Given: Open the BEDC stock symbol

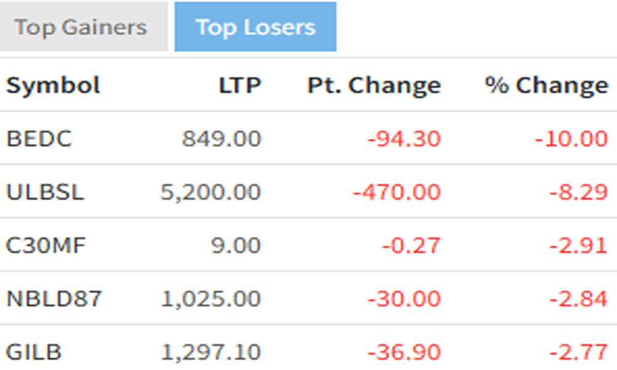Looking at the screenshot, I should [x=39, y=139].
